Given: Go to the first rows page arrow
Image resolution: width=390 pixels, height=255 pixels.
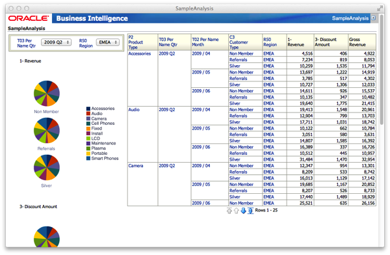Looking at the screenshot, I should click(229, 211).
